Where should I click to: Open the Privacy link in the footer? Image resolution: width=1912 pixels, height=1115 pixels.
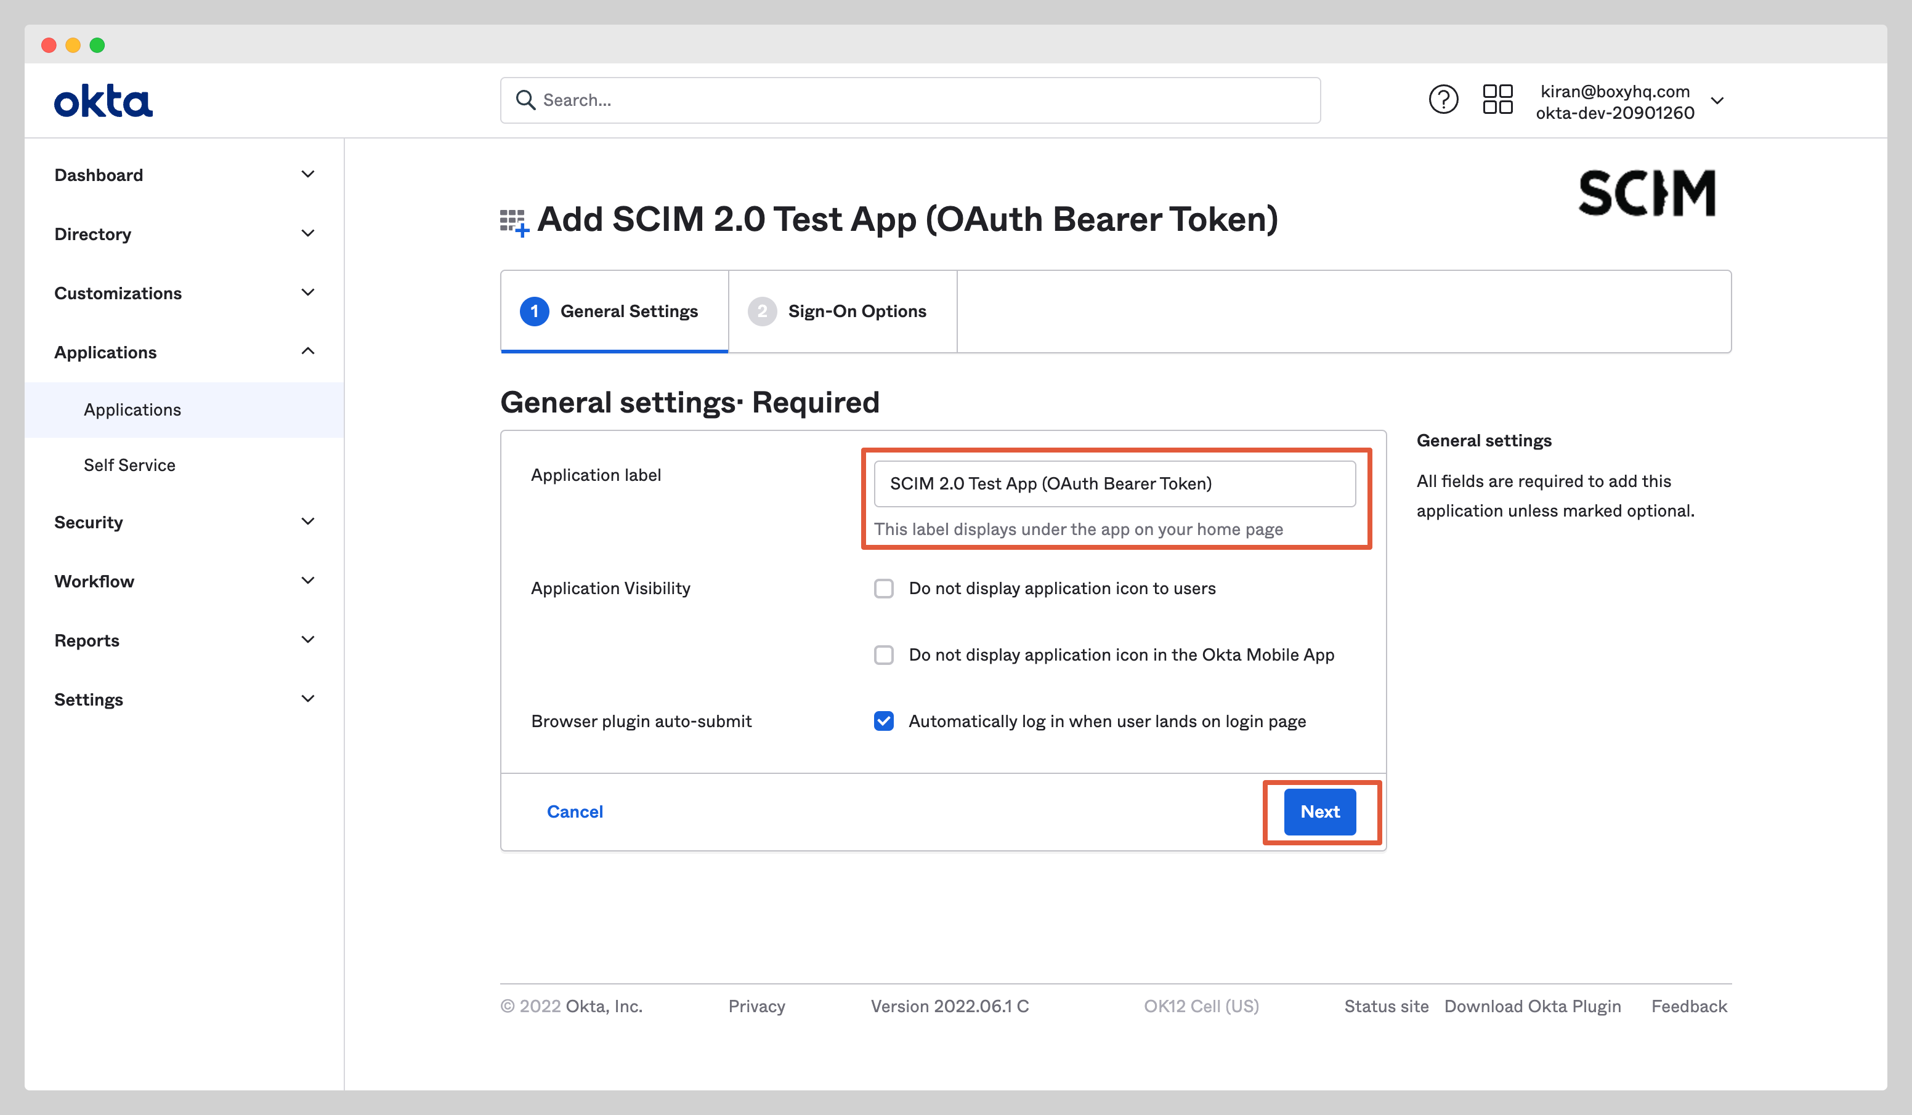pos(756,1006)
